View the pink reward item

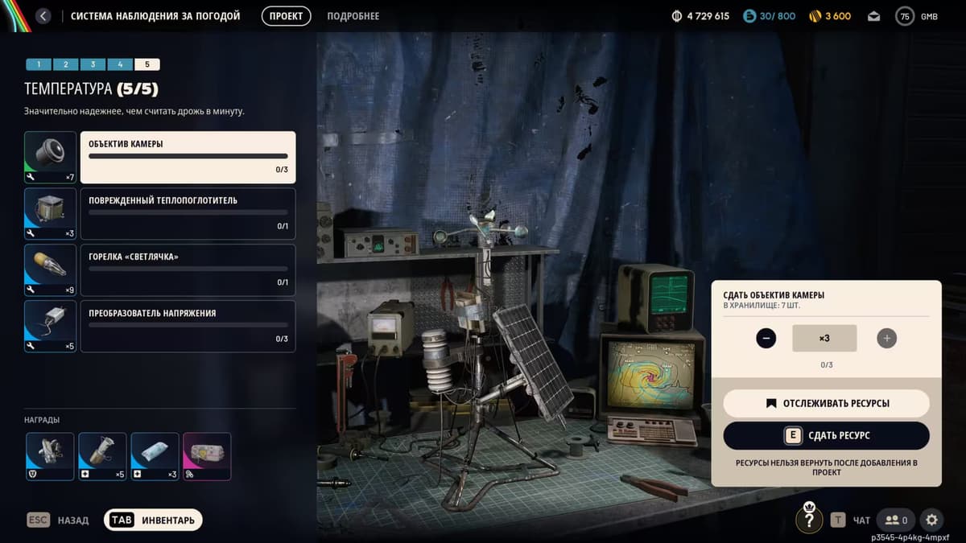pyautogui.click(x=207, y=456)
